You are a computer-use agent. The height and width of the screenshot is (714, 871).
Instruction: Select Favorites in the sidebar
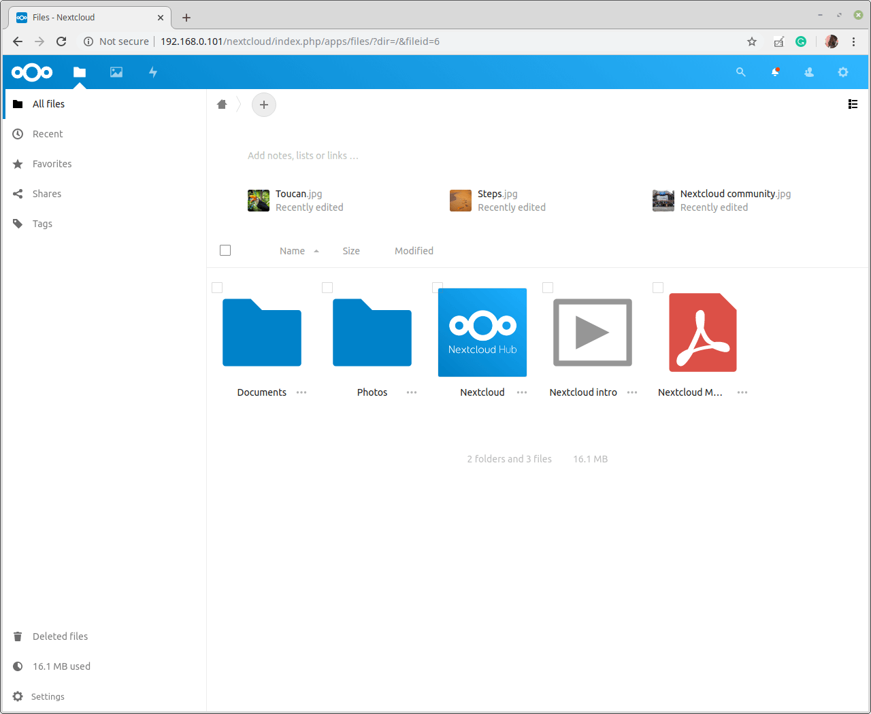pyautogui.click(x=52, y=164)
